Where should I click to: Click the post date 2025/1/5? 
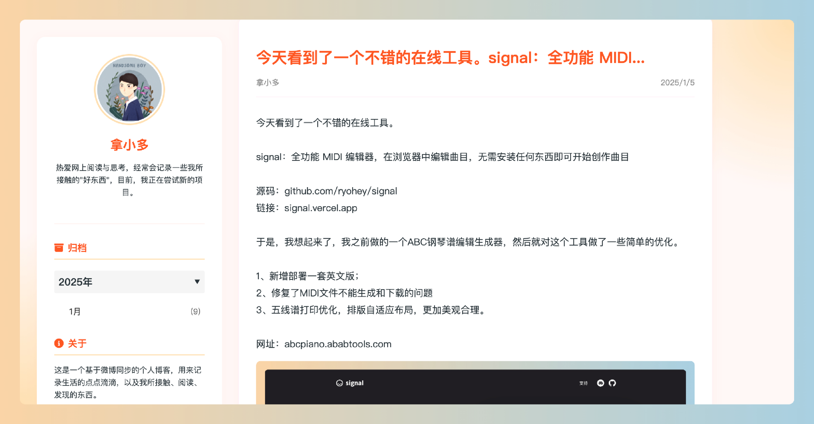point(677,83)
